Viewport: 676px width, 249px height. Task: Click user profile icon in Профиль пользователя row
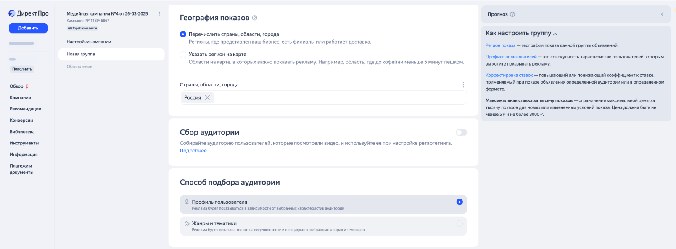point(187,202)
